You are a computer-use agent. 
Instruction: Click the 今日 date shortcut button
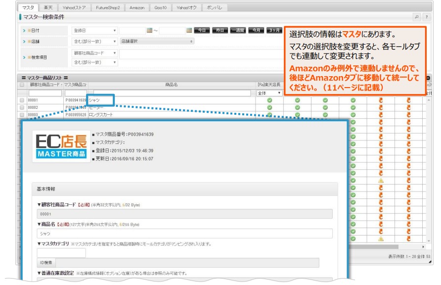(x=202, y=30)
